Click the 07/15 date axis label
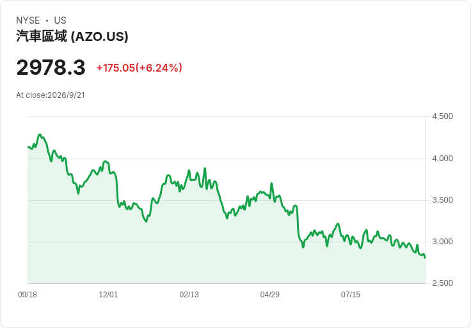Viewport: 471px width, 328px height. (351, 295)
